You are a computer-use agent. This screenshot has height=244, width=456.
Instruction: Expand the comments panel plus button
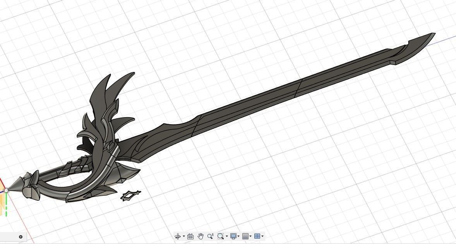(x=21, y=237)
